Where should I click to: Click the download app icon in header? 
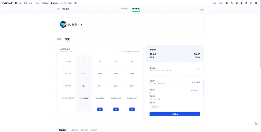click(x=237, y=3)
